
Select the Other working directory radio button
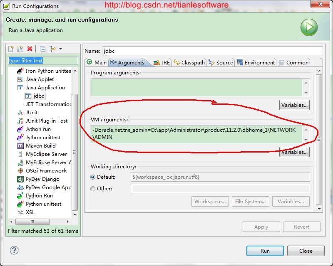coord(93,189)
